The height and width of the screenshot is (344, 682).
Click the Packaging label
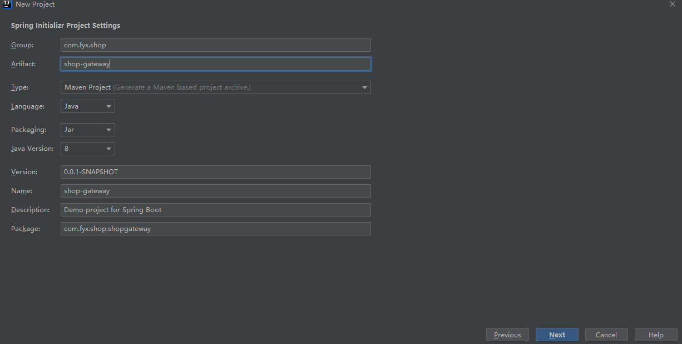coord(28,130)
